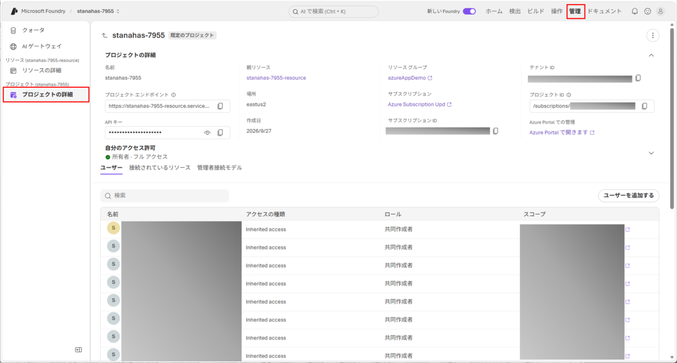Copy the subscription ID
The height and width of the screenshot is (363, 677).
[x=496, y=131]
